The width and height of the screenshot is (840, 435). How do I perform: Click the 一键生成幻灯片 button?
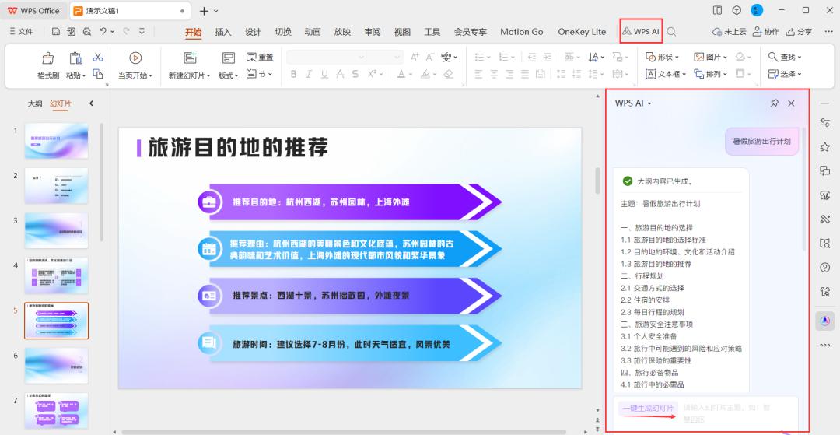[x=648, y=409]
